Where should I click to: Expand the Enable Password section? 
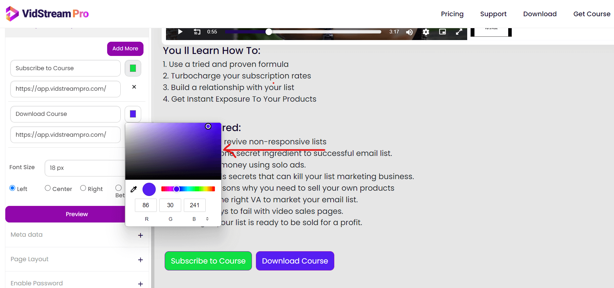[141, 284]
